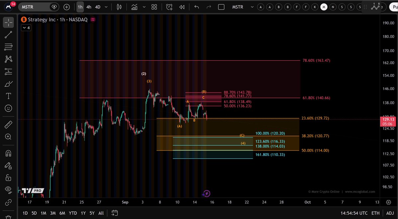Open the candlestick chart type menu
Screen dimensions: 398x219
[x=119, y=7]
